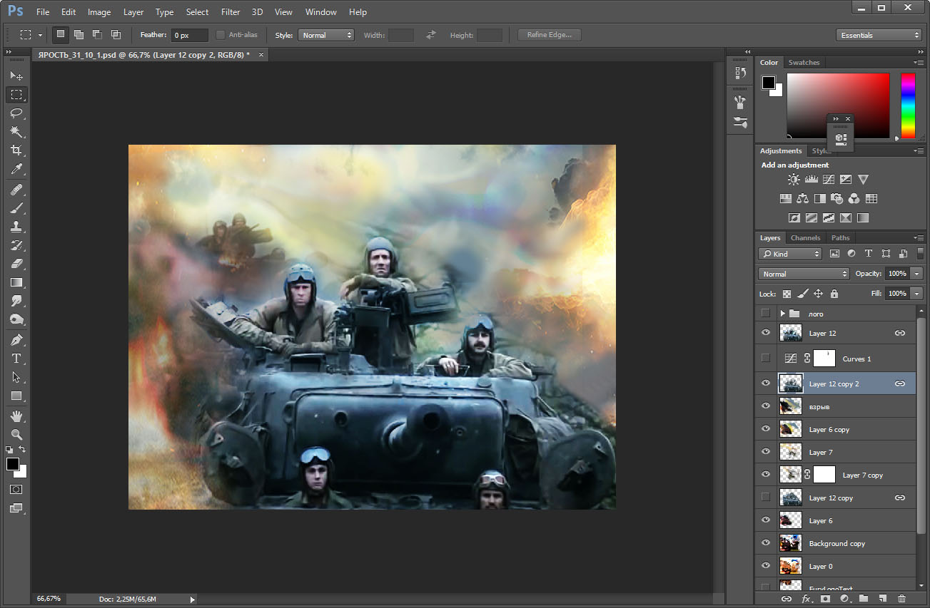
Task: Click the Feather input field
Action: click(189, 35)
